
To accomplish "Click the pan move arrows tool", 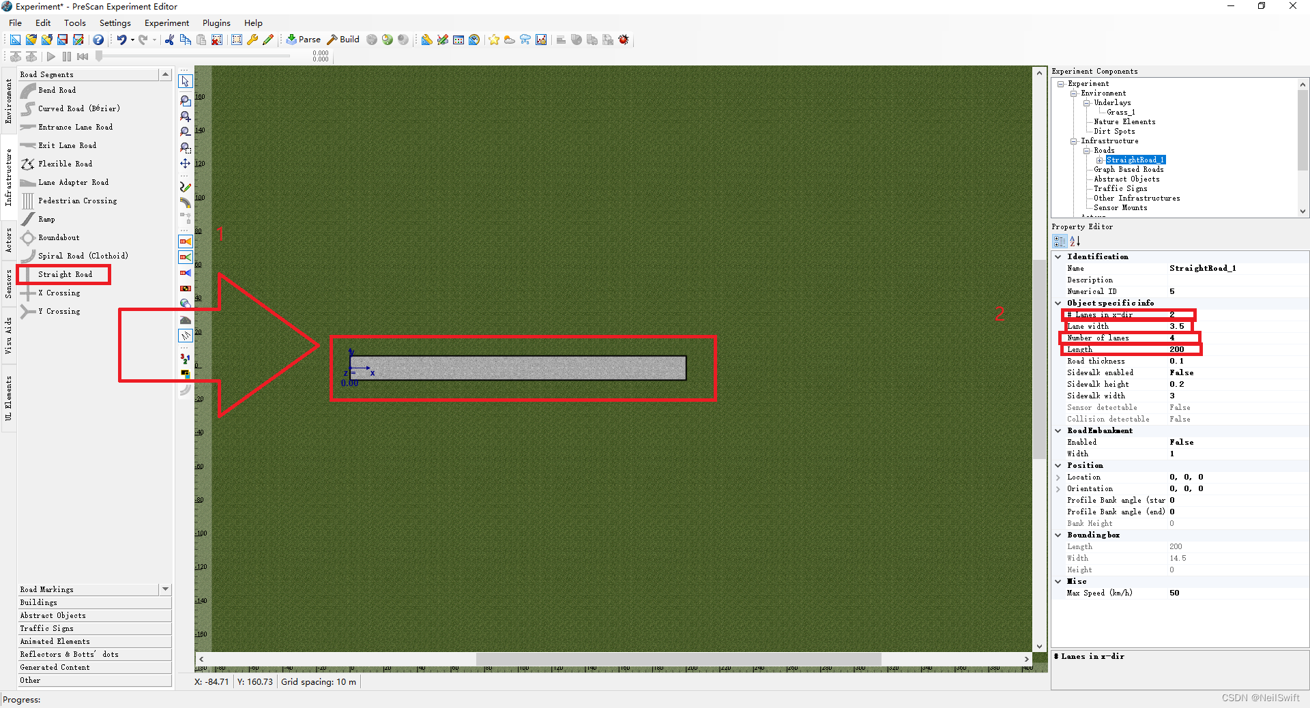I will point(185,164).
